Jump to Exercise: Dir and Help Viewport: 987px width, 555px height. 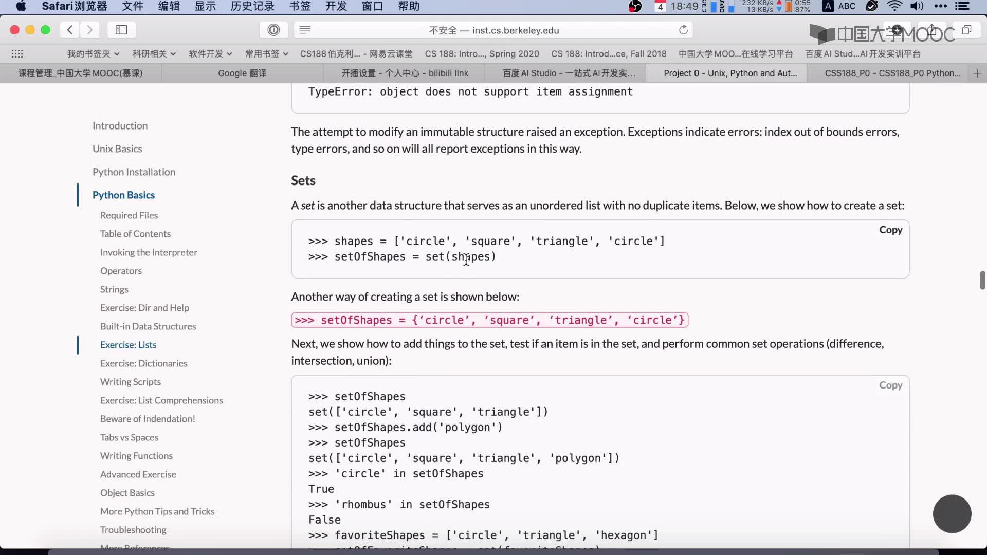click(x=144, y=308)
